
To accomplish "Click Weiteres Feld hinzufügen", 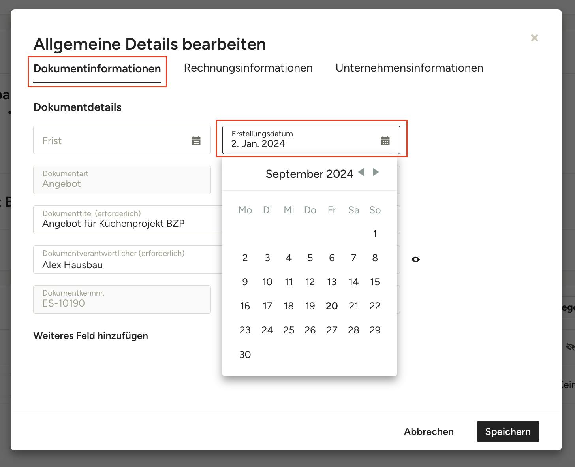I will click(90, 336).
